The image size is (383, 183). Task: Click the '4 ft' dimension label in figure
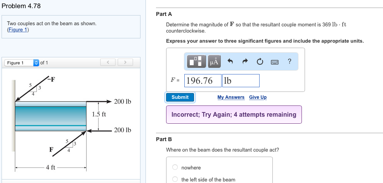click(51, 167)
